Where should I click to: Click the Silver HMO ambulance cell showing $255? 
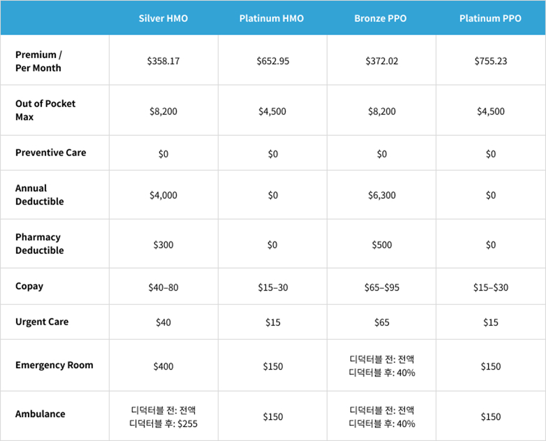click(163, 417)
